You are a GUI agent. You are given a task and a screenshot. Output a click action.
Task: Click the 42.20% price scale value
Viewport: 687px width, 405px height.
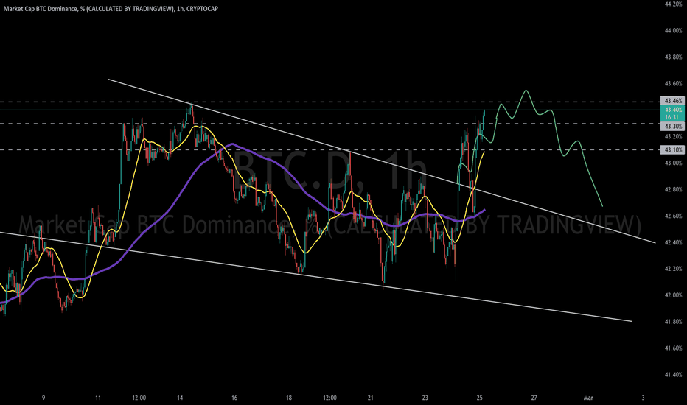coord(673,269)
